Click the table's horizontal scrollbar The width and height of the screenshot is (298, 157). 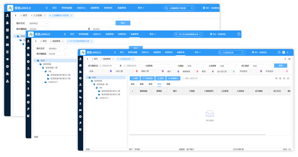[197, 135]
